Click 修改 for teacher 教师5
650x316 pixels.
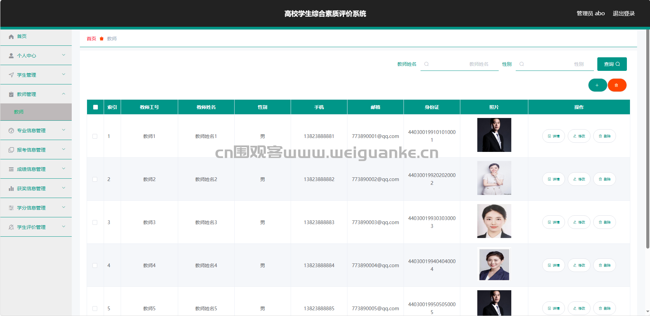coord(579,308)
